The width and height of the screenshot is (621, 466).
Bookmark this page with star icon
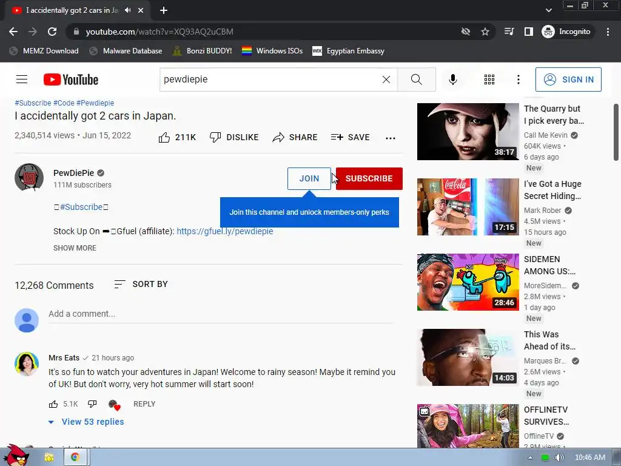click(485, 32)
